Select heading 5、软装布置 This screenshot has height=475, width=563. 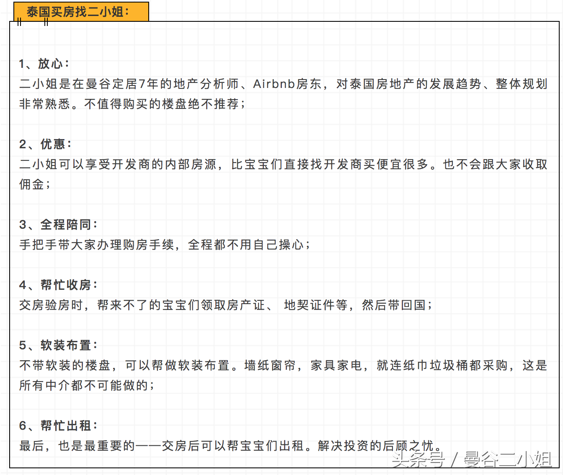pyautogui.click(x=58, y=345)
